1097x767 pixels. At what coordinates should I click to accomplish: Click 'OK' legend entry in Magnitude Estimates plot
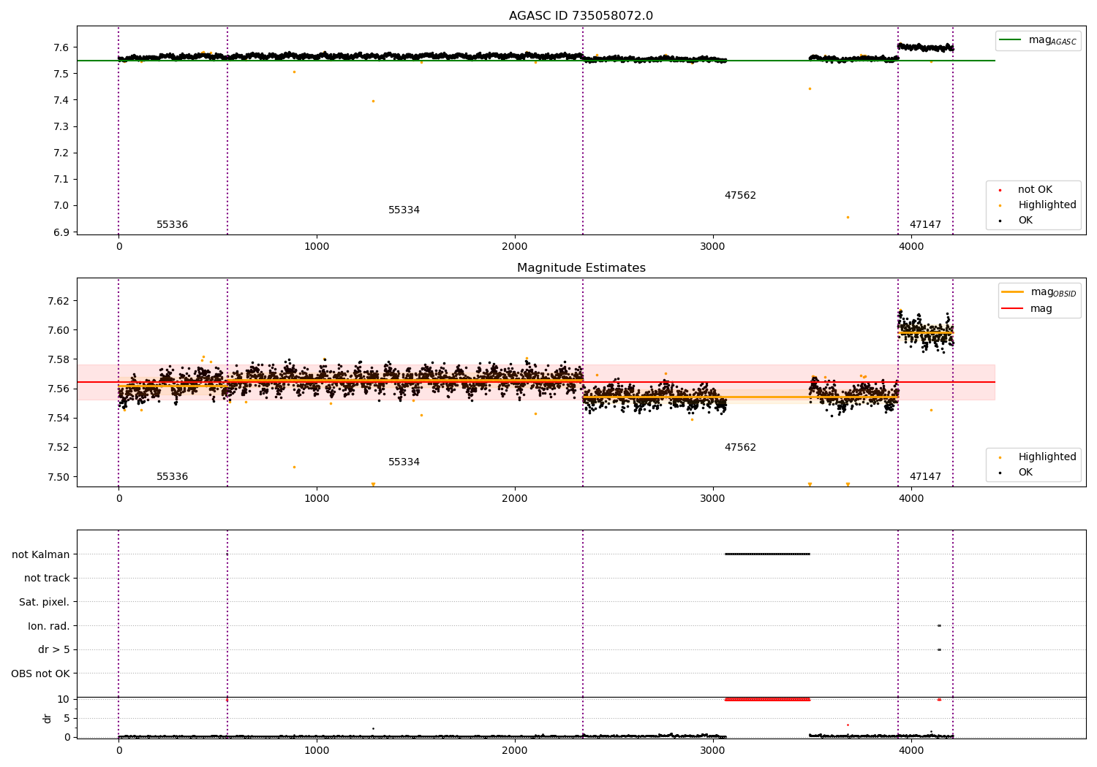pos(1025,473)
